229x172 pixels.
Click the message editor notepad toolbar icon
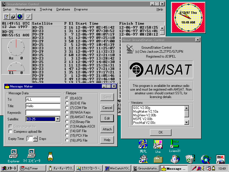(x=6, y=16)
